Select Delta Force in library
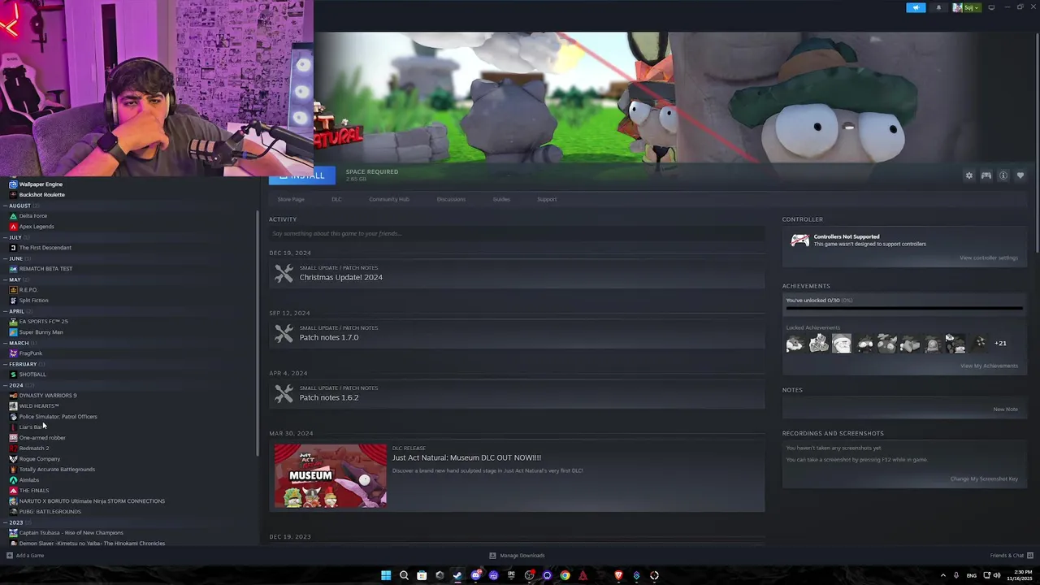Viewport: 1040px width, 585px height. (x=33, y=216)
